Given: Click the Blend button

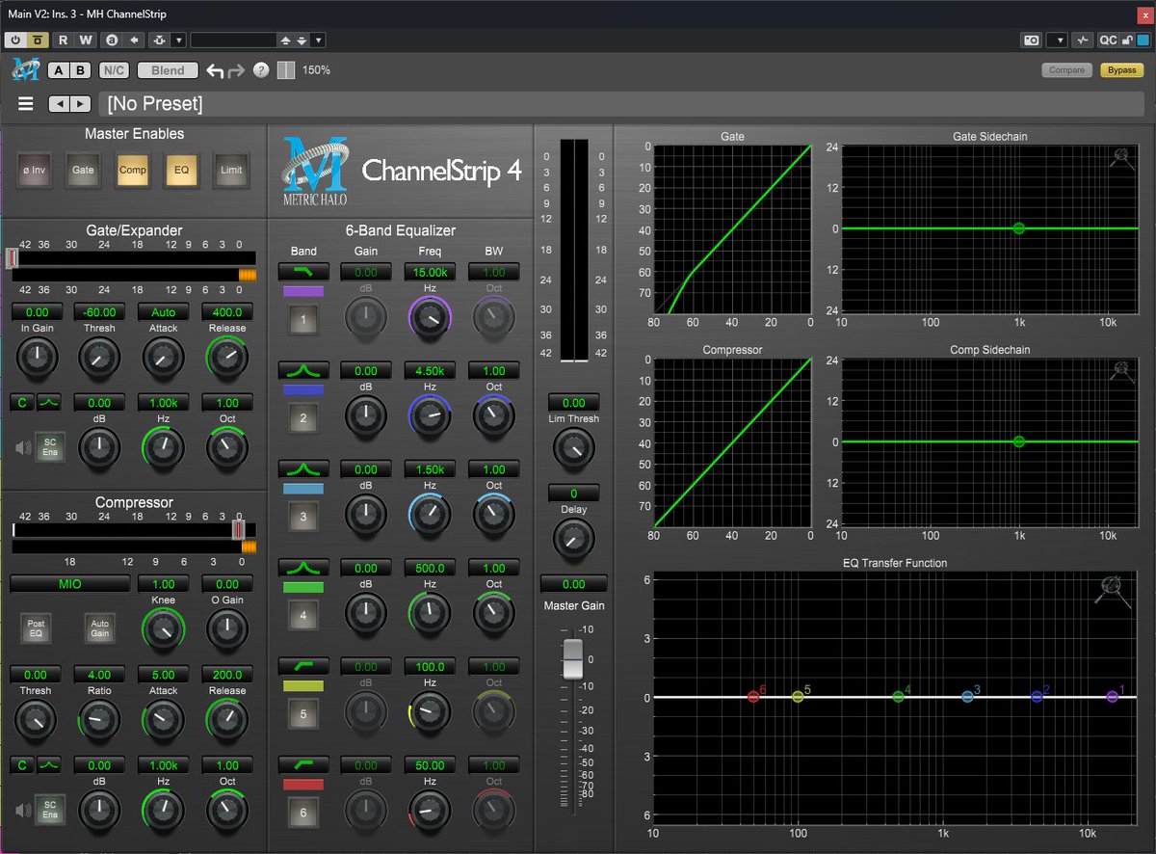Looking at the screenshot, I should tap(168, 70).
